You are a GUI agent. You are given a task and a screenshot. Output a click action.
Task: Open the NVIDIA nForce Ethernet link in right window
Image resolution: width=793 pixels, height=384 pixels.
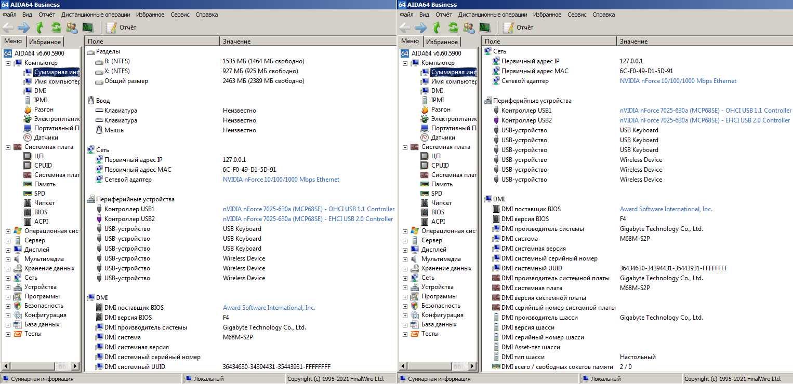point(678,81)
